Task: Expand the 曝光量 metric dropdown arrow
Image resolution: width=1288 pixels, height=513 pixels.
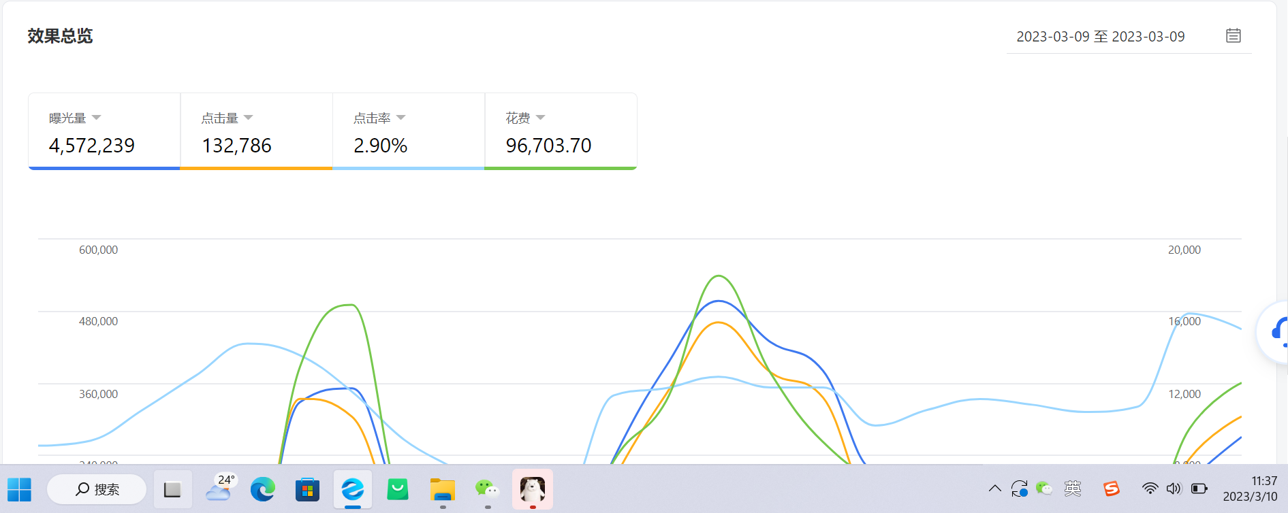Action: (x=96, y=118)
